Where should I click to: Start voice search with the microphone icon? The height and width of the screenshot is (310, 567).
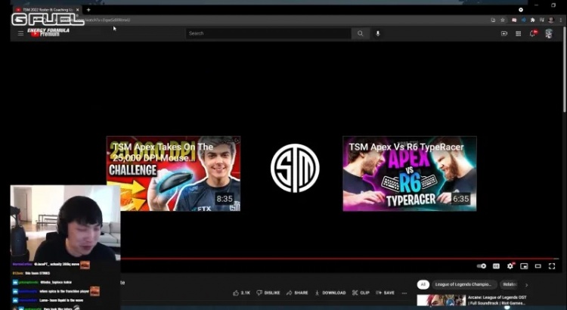click(x=377, y=33)
